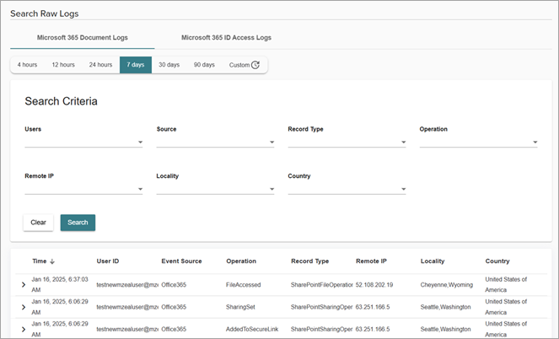Expand the 6:37:03 AM FileAccessed log row

[24, 285]
